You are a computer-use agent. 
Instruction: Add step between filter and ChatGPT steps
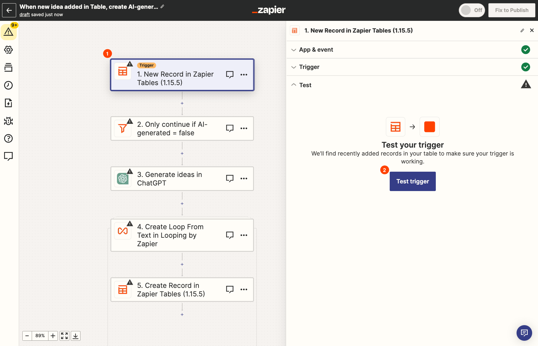(182, 153)
